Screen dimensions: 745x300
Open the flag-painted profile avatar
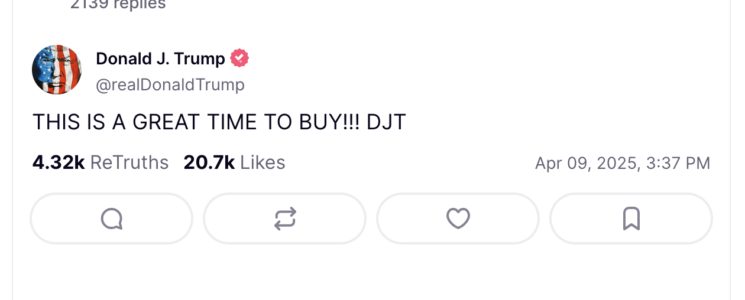point(57,70)
